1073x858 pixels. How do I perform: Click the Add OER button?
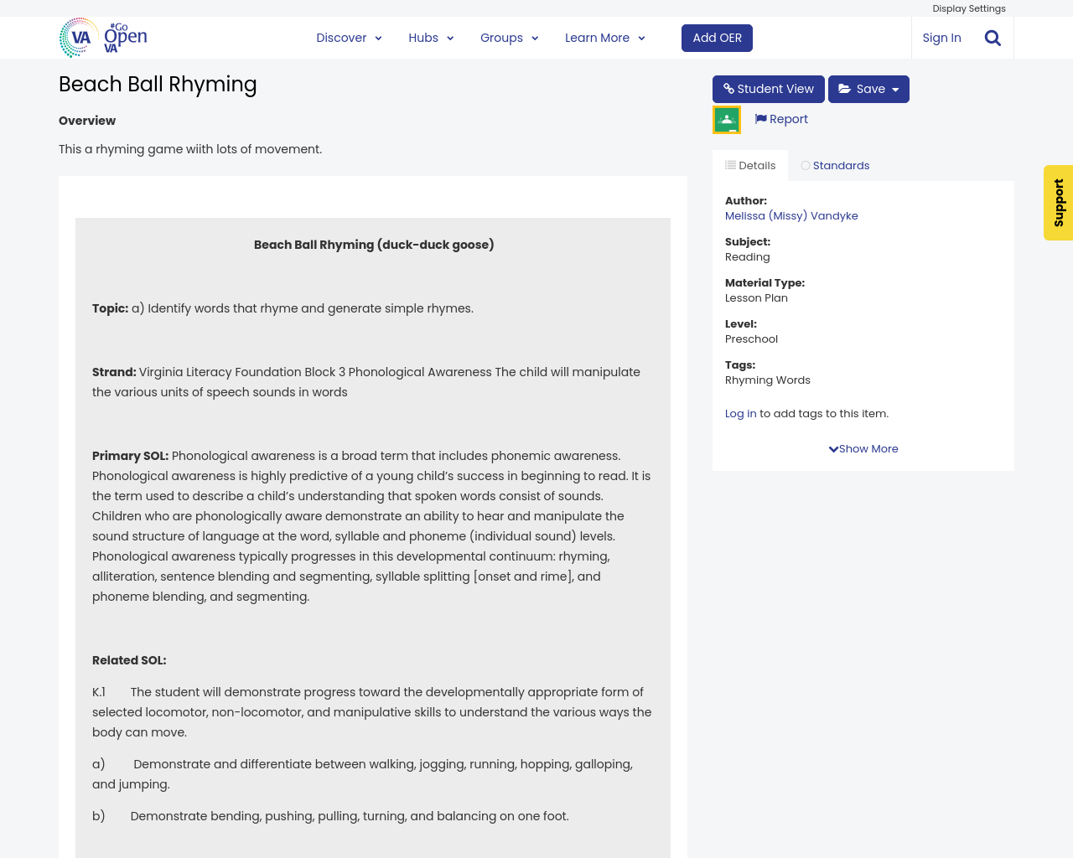click(x=717, y=38)
